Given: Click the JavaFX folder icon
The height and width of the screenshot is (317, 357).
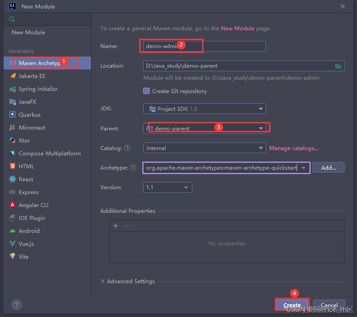Looking at the screenshot, I should point(12,102).
